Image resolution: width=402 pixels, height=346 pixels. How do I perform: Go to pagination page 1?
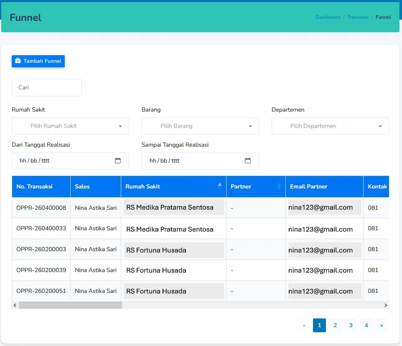click(319, 325)
